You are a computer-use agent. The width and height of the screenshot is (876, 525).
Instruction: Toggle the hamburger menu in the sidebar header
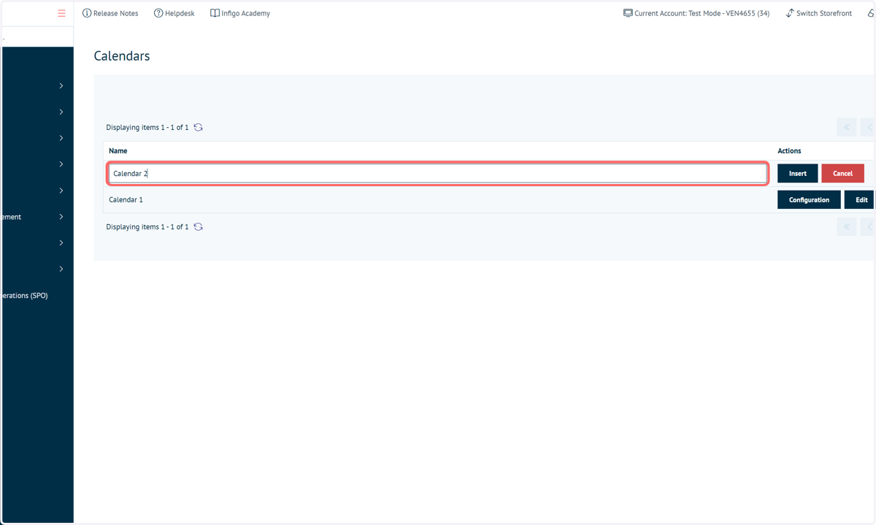(61, 13)
